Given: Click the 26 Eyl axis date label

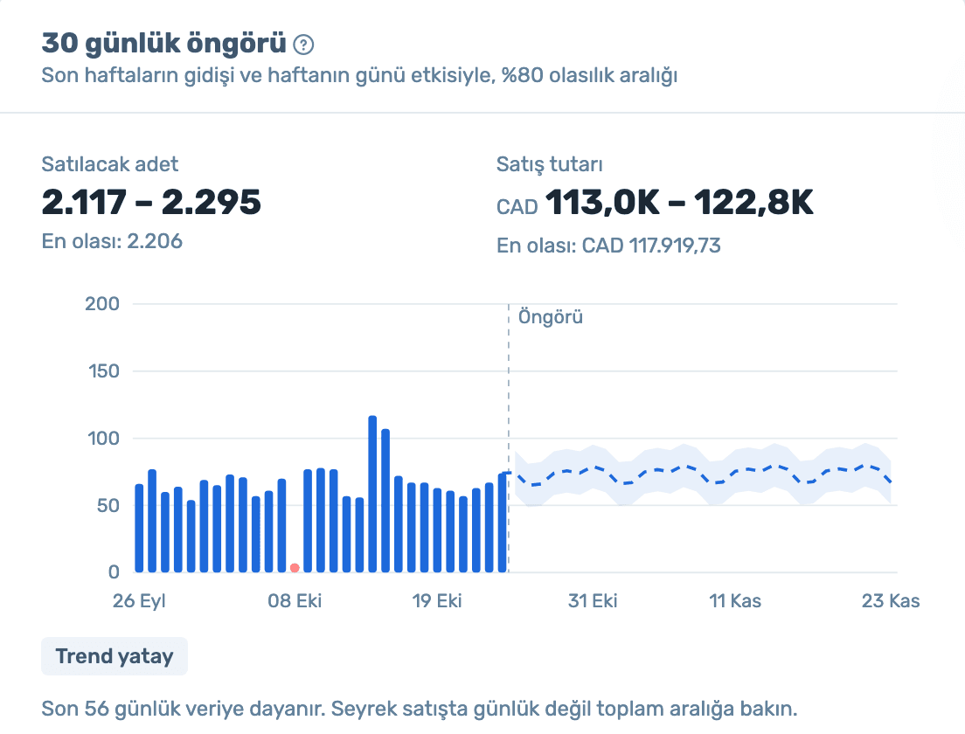Looking at the screenshot, I should 139,600.
